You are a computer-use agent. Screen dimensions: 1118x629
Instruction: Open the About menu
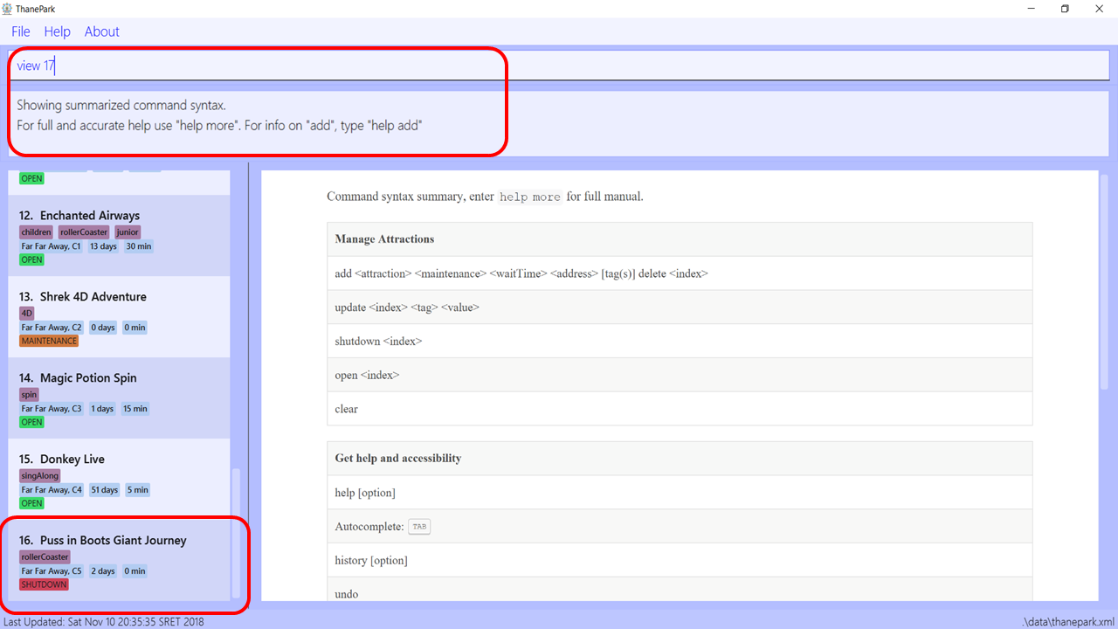pyautogui.click(x=102, y=31)
